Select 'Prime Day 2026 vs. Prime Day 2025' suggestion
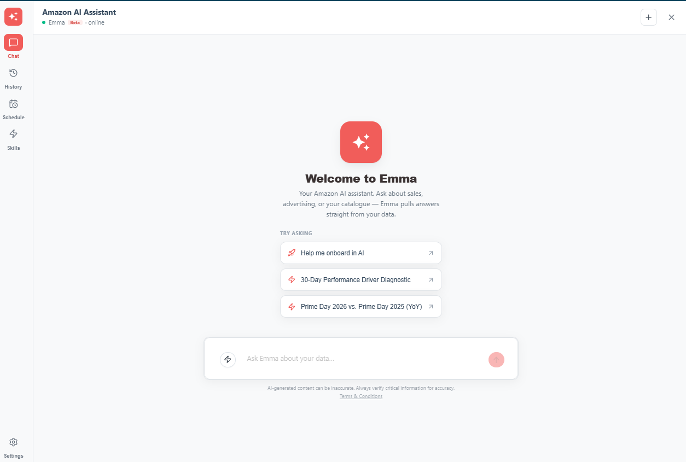This screenshot has width=686, height=462. click(361, 307)
